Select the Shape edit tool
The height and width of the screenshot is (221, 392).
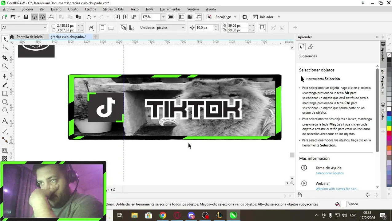tap(5, 48)
